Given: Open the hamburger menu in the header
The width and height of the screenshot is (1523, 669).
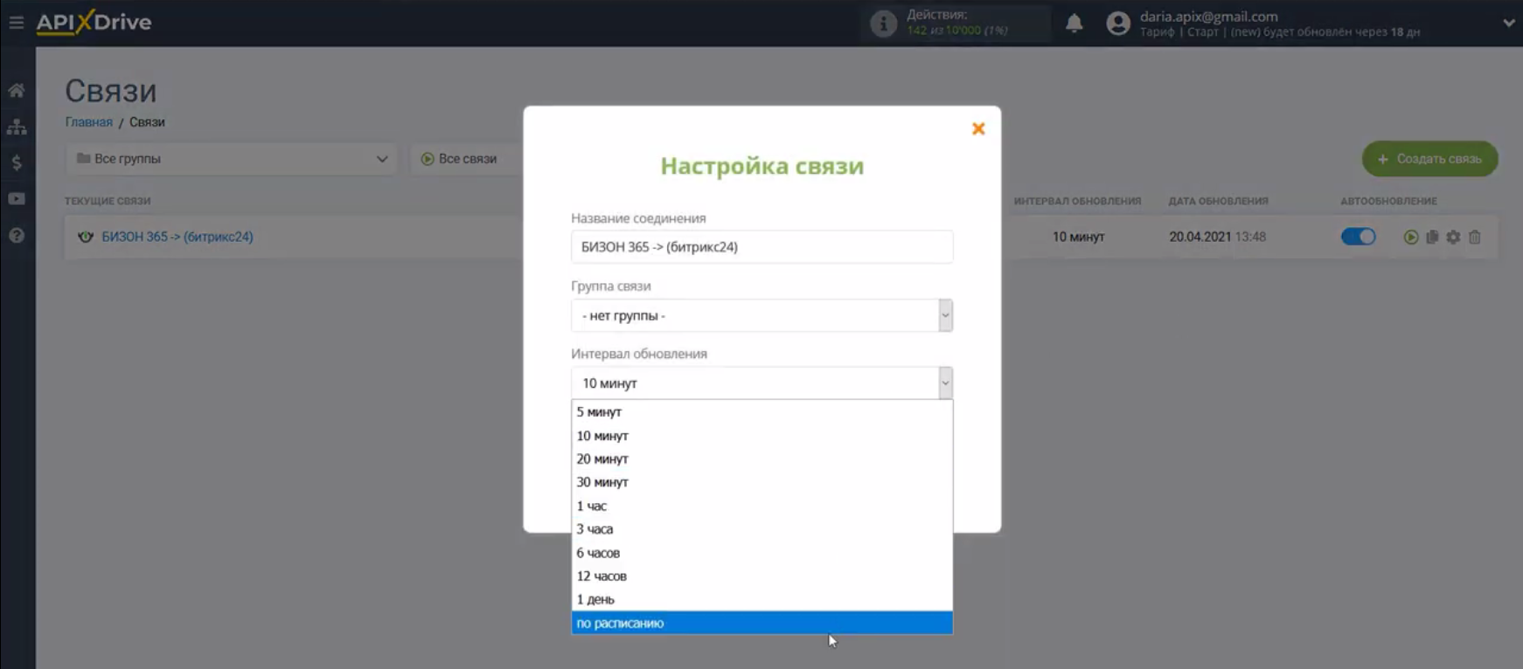Looking at the screenshot, I should click(x=16, y=22).
